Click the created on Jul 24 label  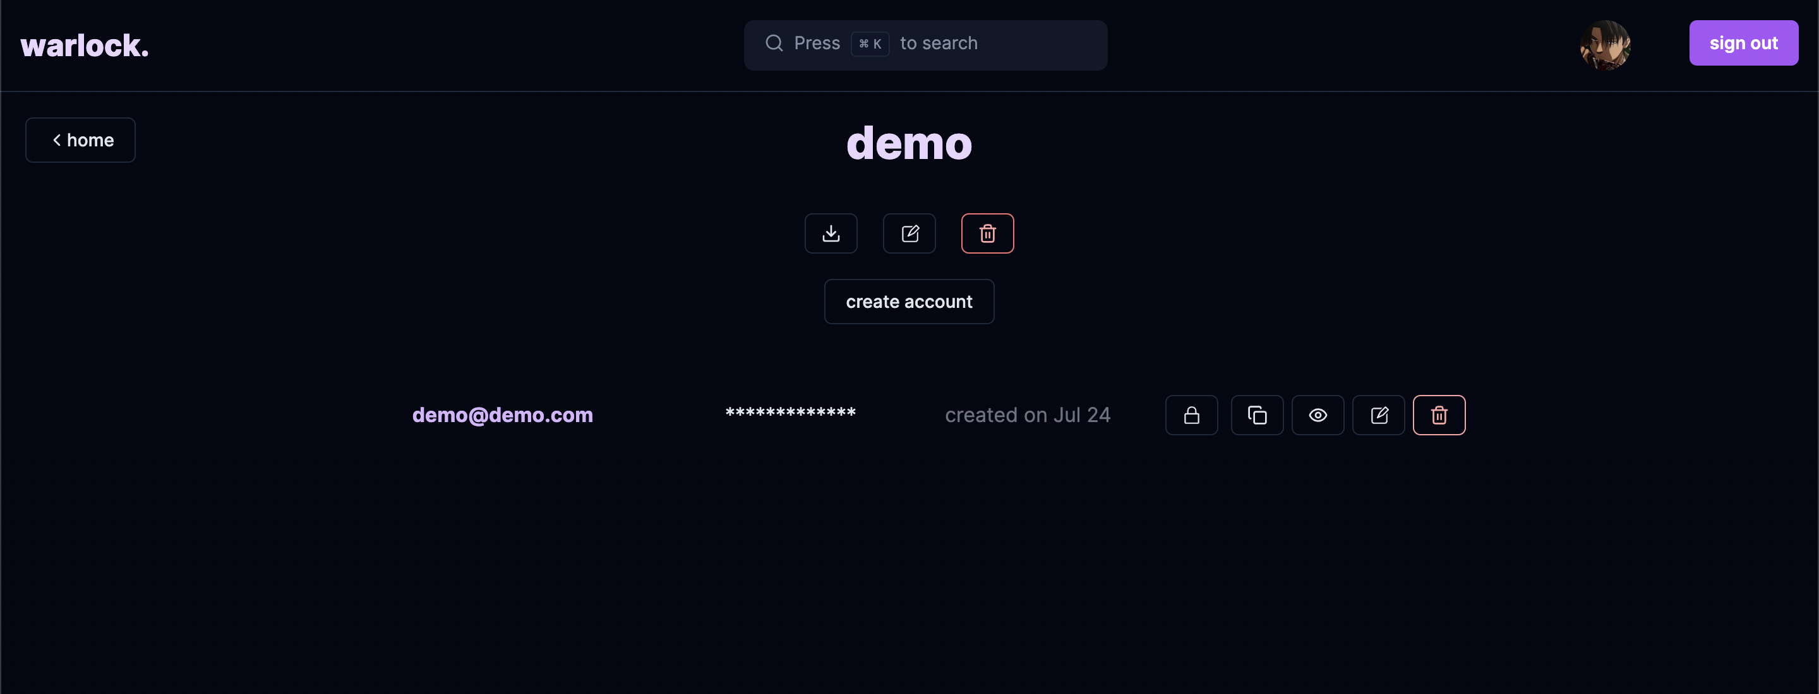[1028, 415]
